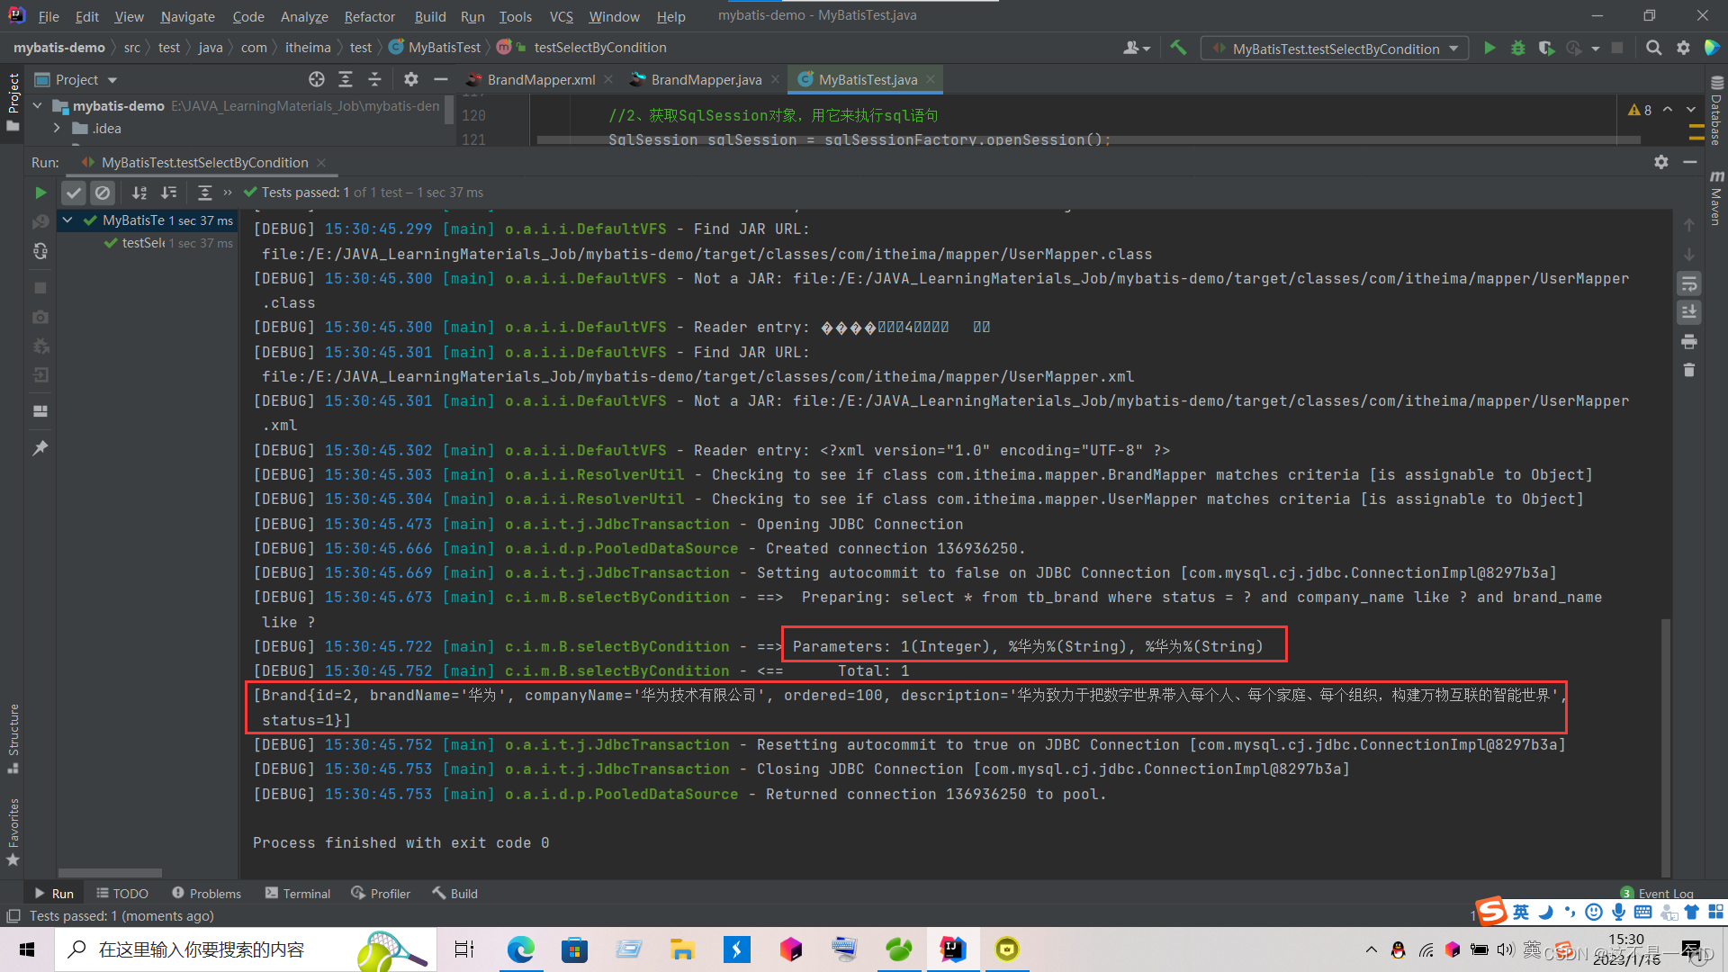Expand all in Project panel
This screenshot has width=1728, height=972.
pos(346,79)
